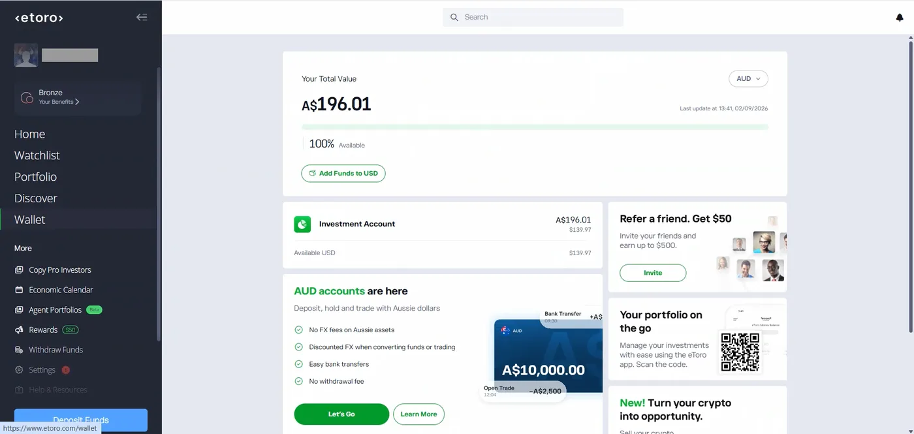Viewport: 914px width, 434px height.
Task: Click the Economic Calendar icon
Action: tap(19, 290)
